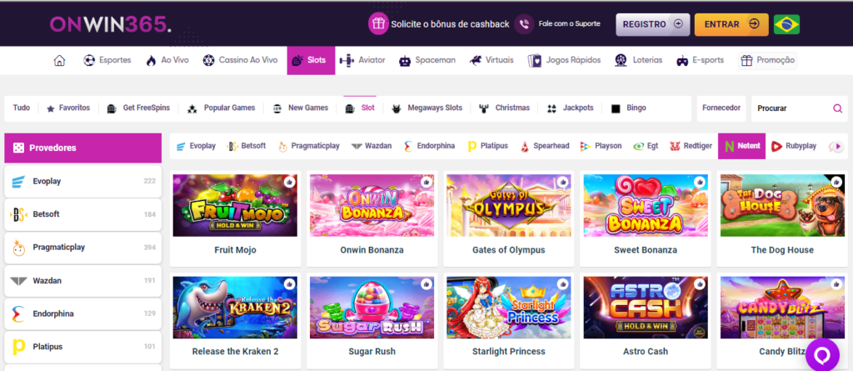Like The Dog House thumbs-up icon

[x=837, y=182]
